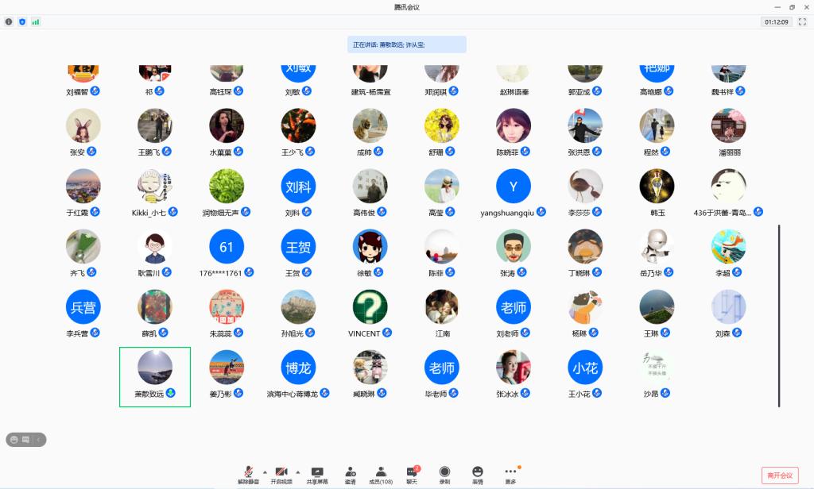Turn on camera via 开启视频
Screen dimensions: 814x489
tap(281, 475)
